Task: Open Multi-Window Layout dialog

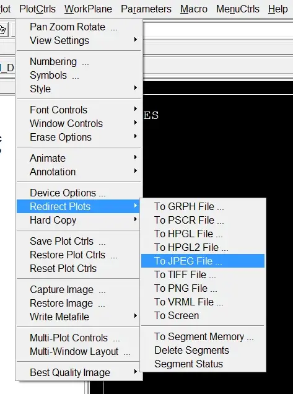Action: pyautogui.click(x=79, y=351)
